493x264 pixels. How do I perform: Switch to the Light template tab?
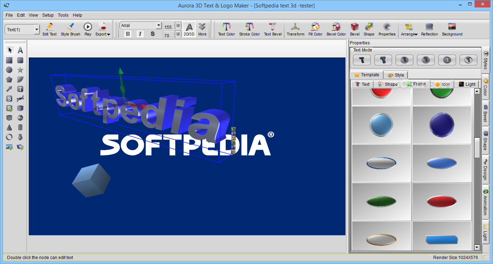coord(467,84)
